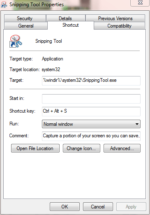Switch to the Compatibility tab
Viewport: 150px width, 215px height.
119,26
